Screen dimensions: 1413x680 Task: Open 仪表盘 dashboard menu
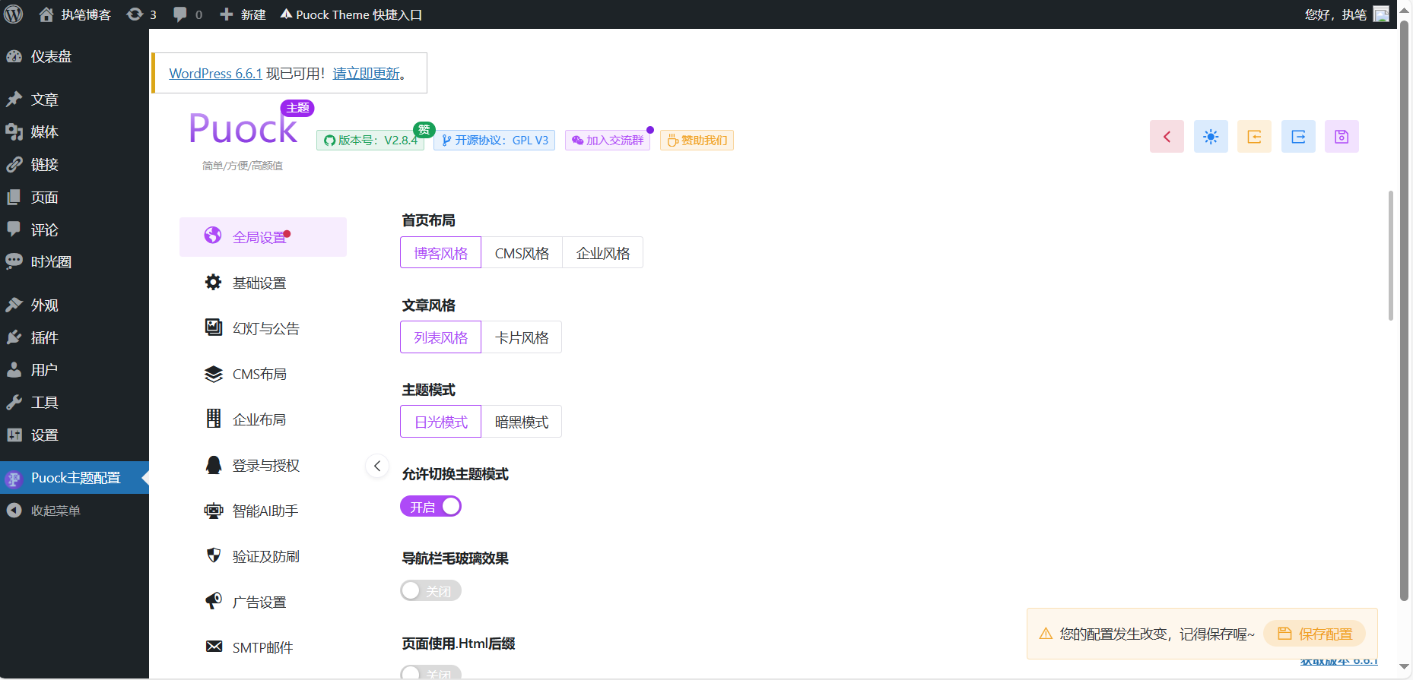(75, 56)
